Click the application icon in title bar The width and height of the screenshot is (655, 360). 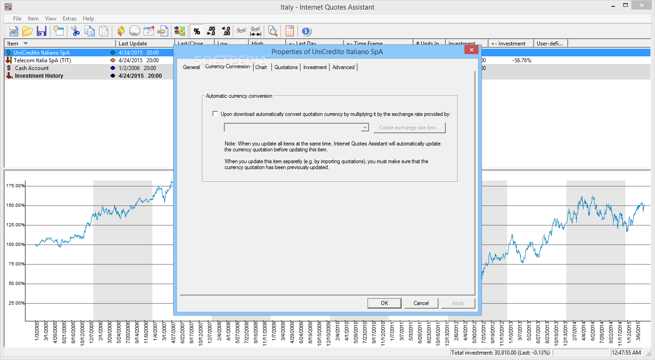click(8, 7)
